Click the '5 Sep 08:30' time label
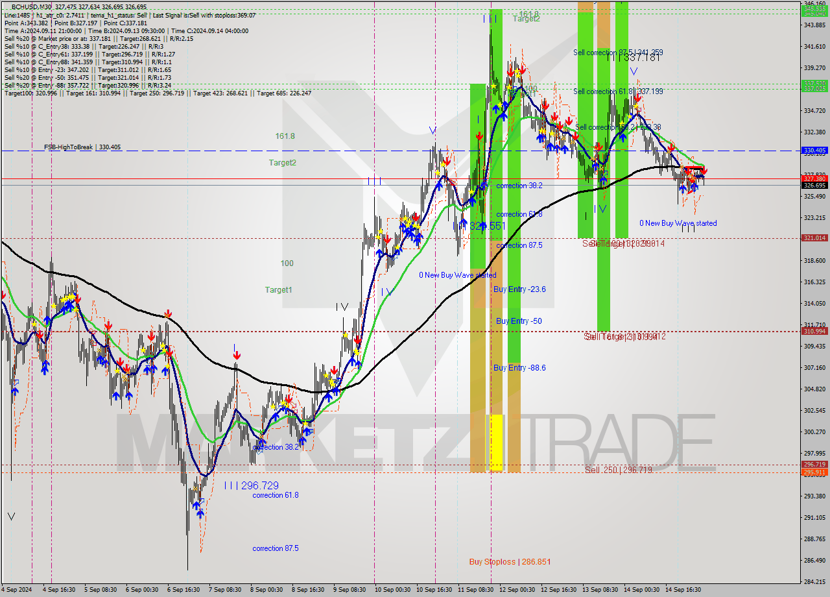Viewport: 830px width, 597px height. pos(101,590)
